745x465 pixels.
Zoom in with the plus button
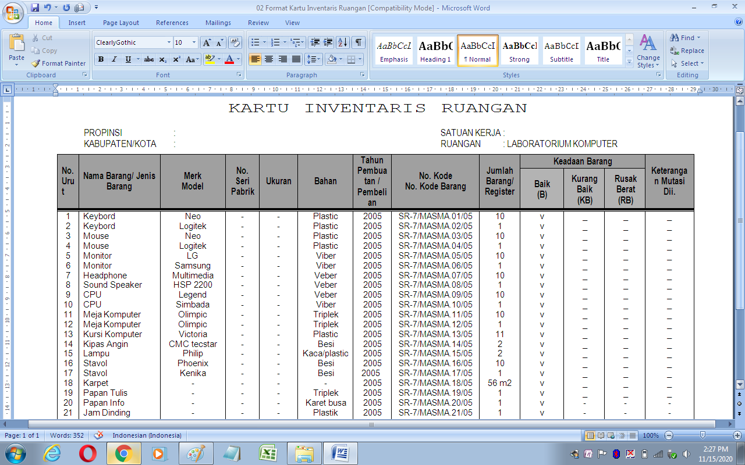point(737,435)
